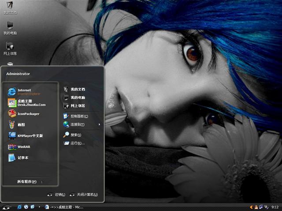Screen dimensions: 282x211
Task: Choose 运行(R)... from the Start menu
Action: [x=77, y=143]
